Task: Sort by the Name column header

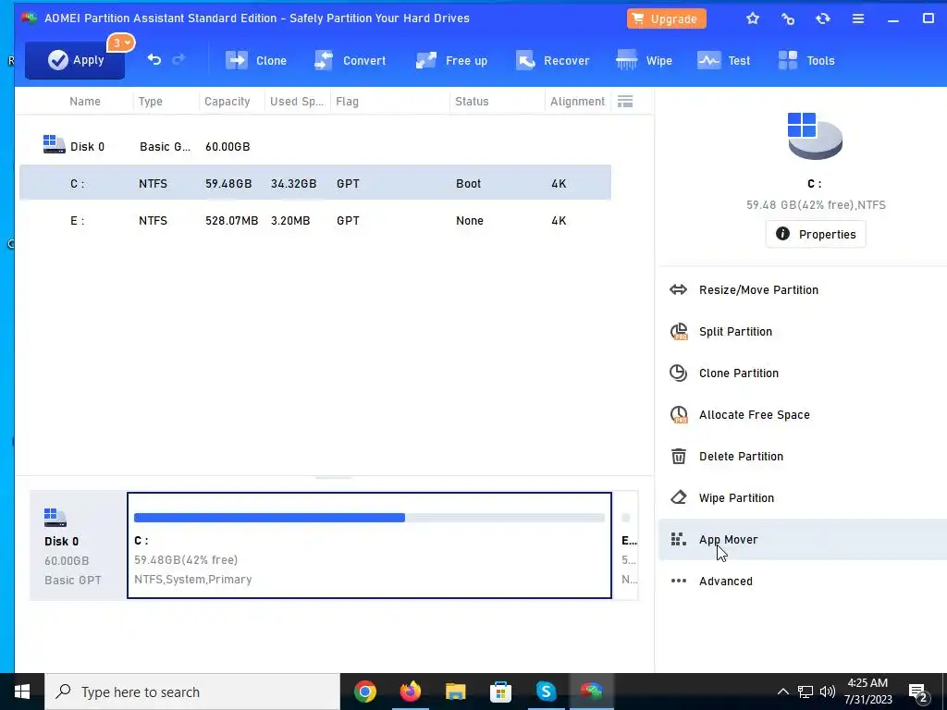Action: point(84,102)
